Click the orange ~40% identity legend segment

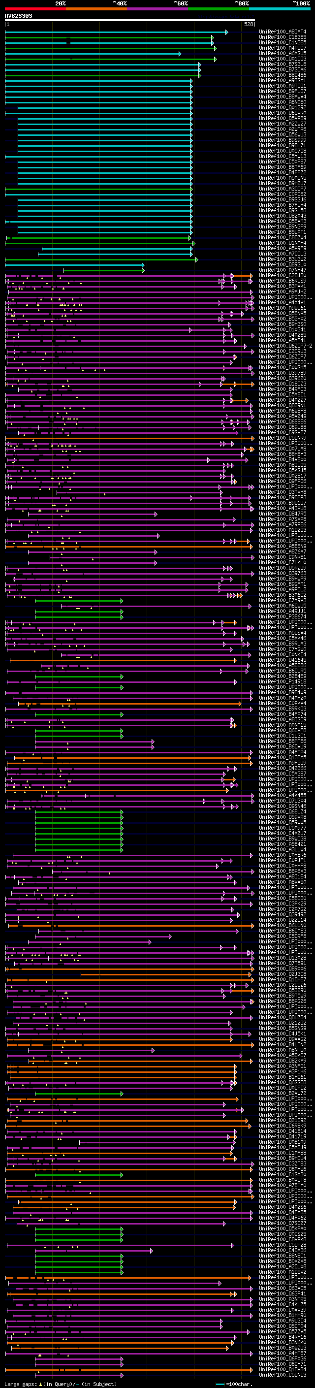[96, 9]
